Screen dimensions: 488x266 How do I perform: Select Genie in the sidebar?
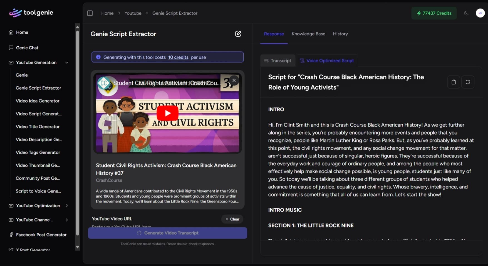coord(22,75)
